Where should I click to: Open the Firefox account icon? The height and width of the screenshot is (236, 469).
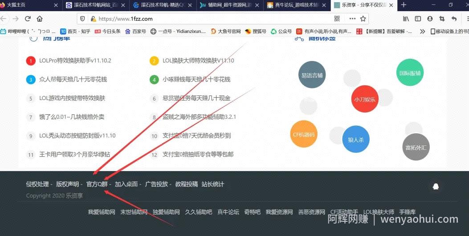430,19
